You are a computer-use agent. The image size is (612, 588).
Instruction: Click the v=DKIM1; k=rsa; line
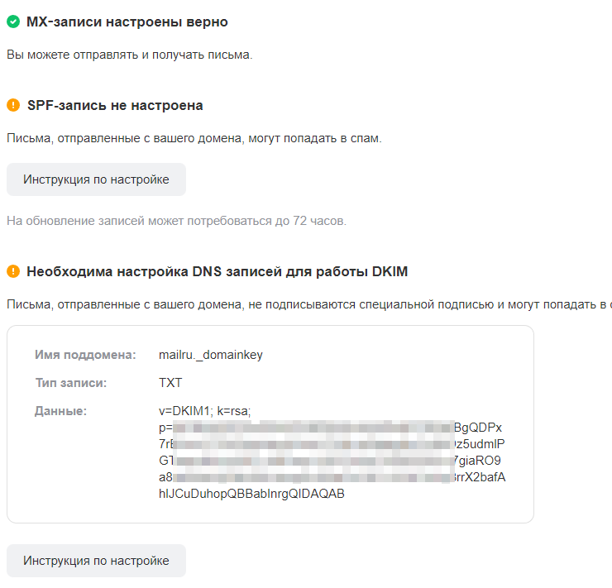point(204,410)
